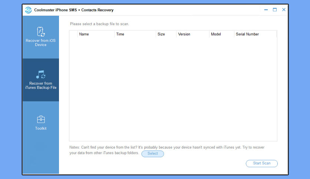Sort backups by Time column header
Screen dimensions: 310x179
pyautogui.click(x=135, y=34)
